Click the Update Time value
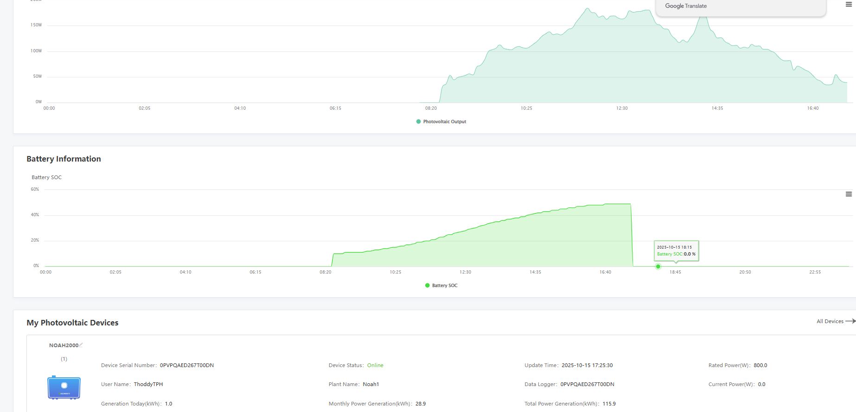 (x=587, y=365)
